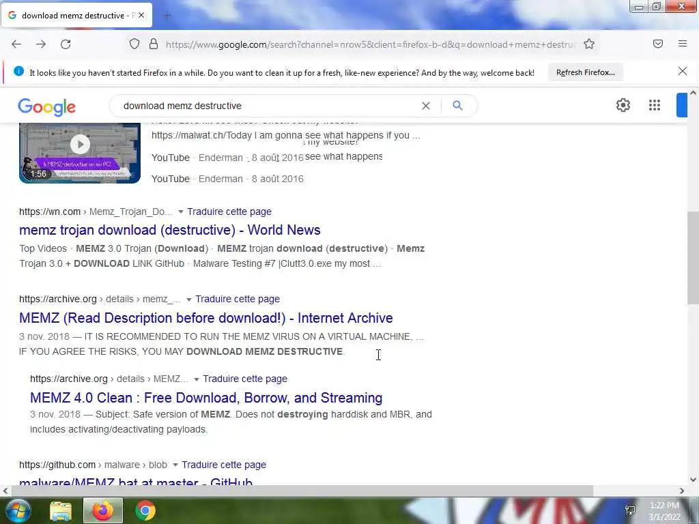The image size is (699, 524).
Task: Click the scroll down arrow of page
Action: (693, 480)
